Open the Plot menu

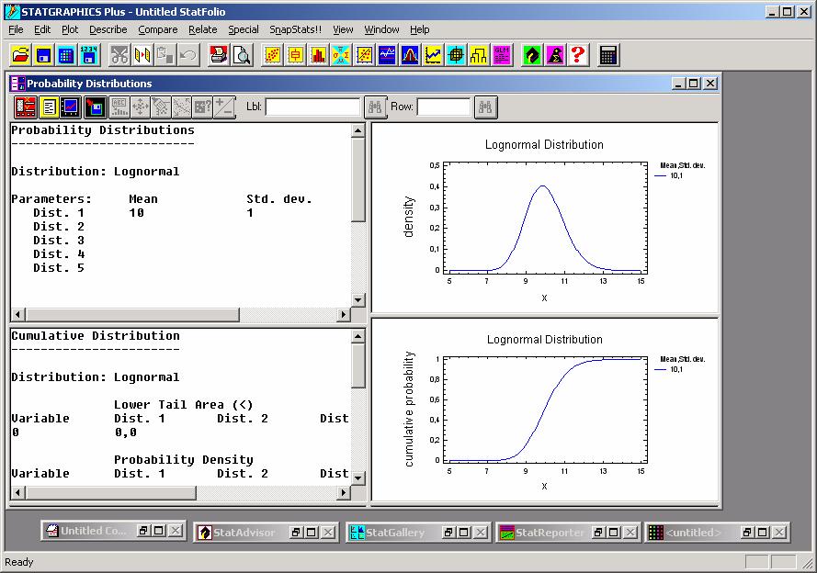click(70, 29)
